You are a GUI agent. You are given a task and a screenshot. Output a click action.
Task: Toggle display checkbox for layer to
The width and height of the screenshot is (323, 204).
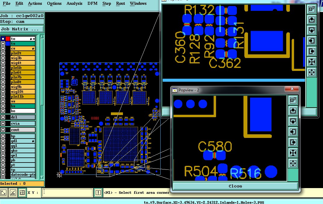point(3,39)
